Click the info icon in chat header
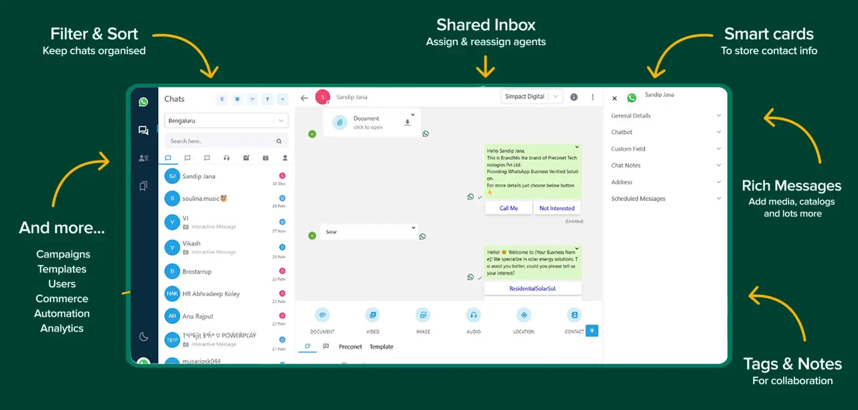The image size is (858, 410). point(574,97)
